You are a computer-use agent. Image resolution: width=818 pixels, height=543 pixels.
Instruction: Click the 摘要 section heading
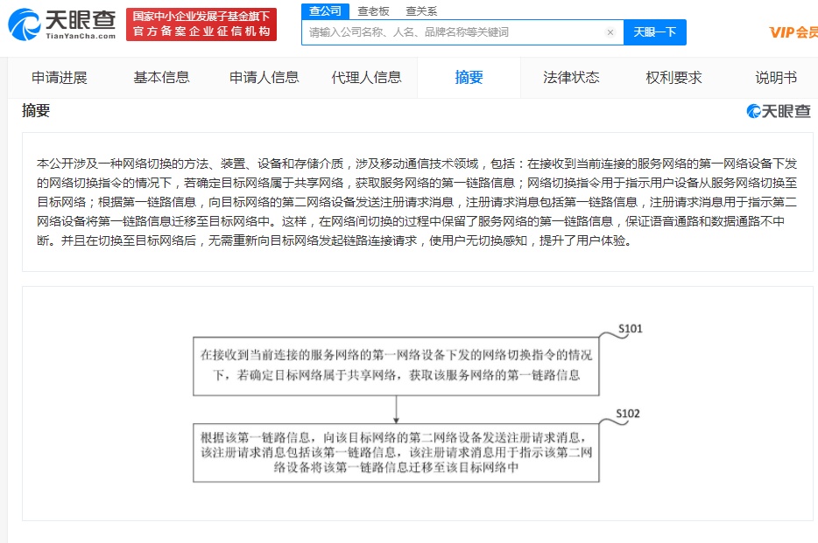(36, 110)
